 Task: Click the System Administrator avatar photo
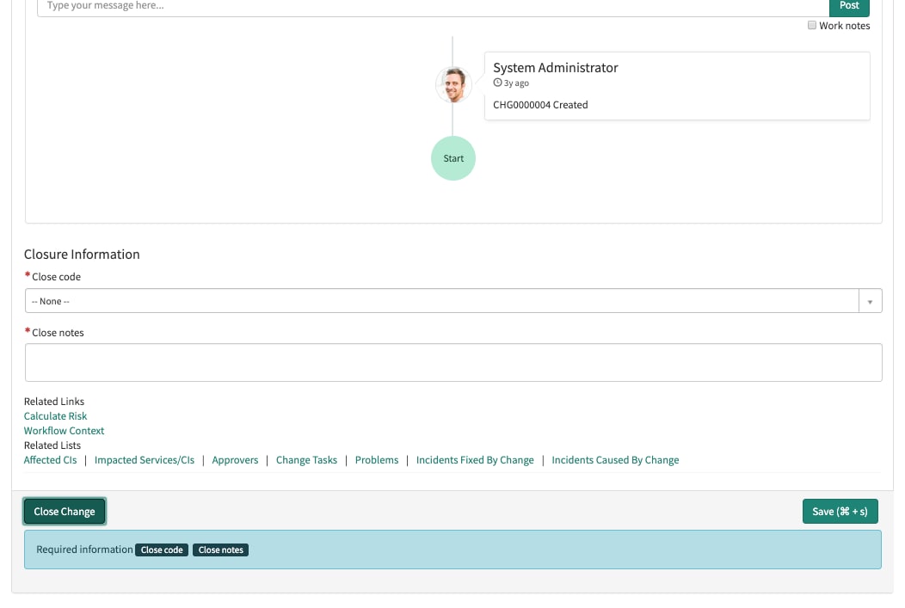pyautogui.click(x=453, y=84)
